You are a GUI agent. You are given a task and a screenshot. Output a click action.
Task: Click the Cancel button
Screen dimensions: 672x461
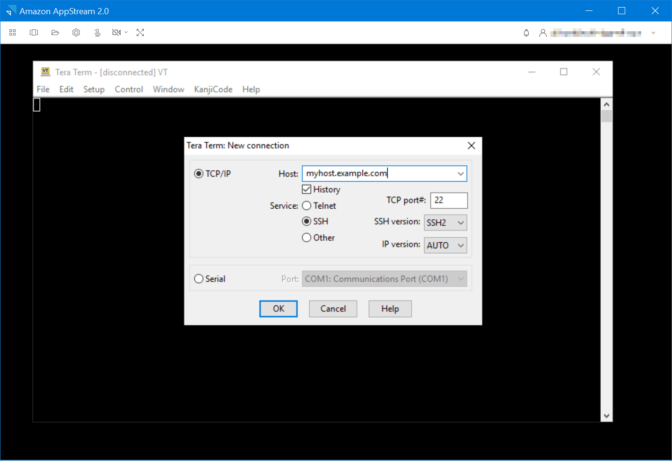333,309
